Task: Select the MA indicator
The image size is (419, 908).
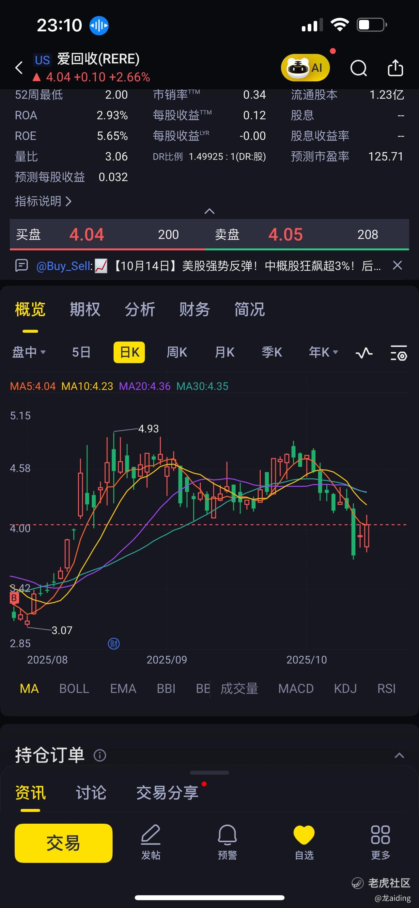Action: point(29,688)
